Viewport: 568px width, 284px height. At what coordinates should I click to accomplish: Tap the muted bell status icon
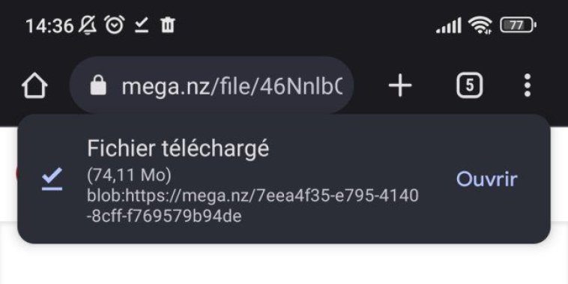(x=88, y=25)
